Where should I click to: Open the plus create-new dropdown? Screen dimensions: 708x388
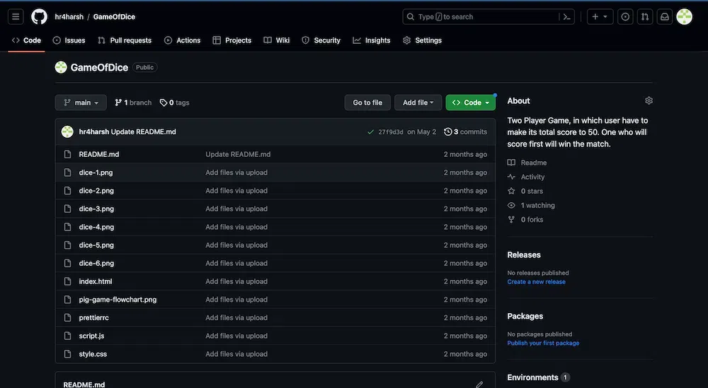click(x=600, y=17)
